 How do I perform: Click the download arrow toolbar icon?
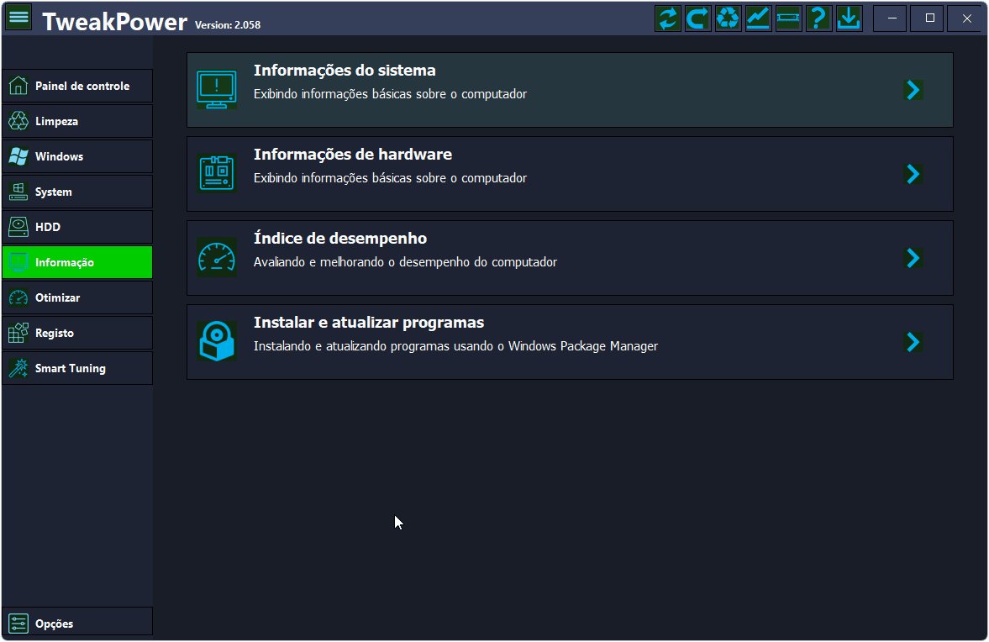[850, 18]
